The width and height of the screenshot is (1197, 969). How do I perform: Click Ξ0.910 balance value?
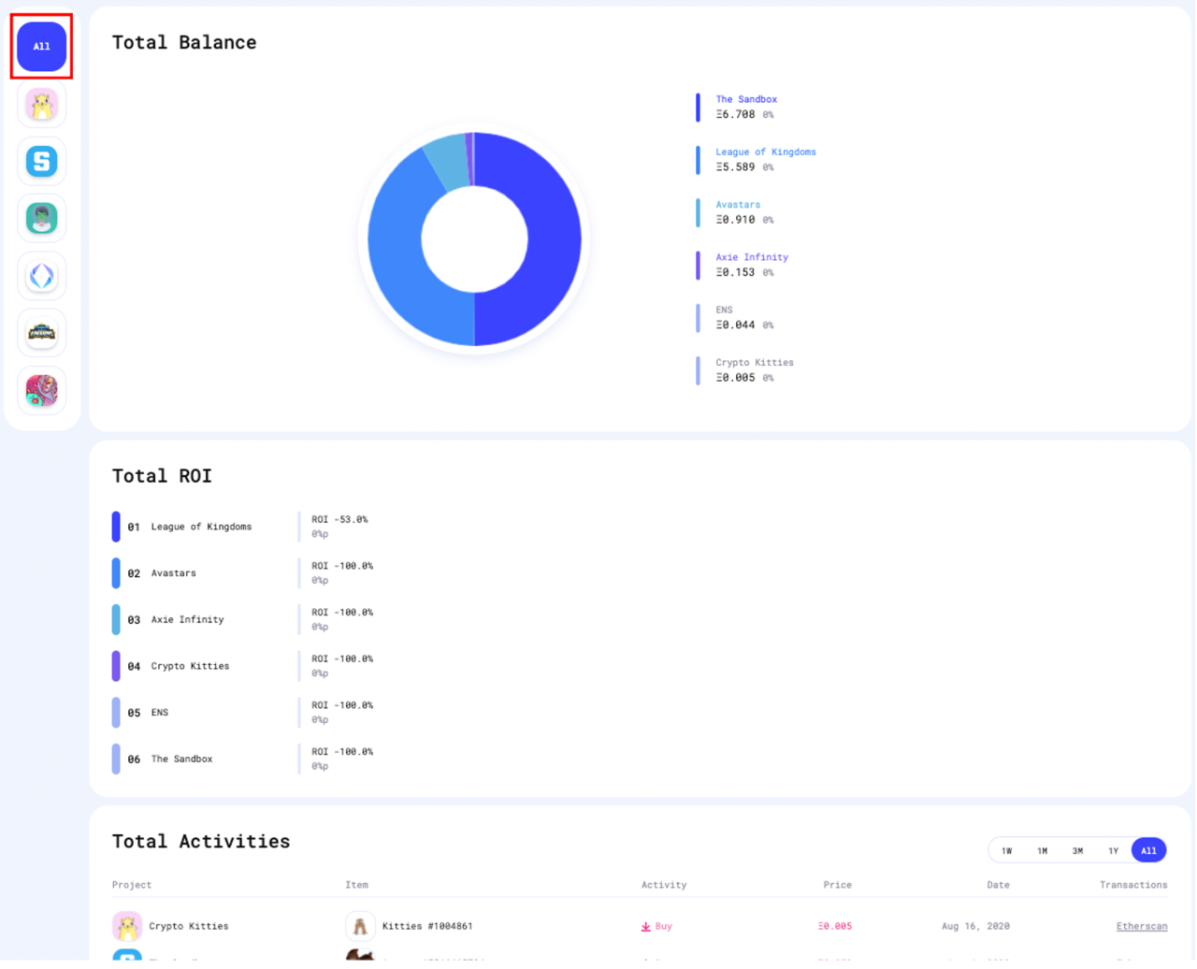735,220
